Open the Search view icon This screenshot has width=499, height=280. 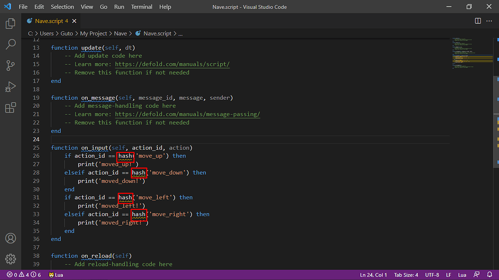pos(10,45)
